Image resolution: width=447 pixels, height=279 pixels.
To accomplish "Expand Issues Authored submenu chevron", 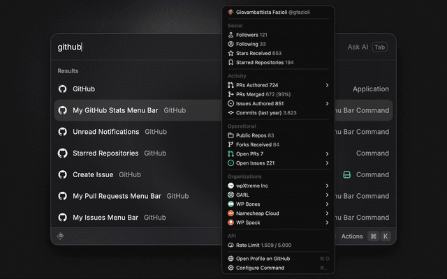I will coord(327,104).
